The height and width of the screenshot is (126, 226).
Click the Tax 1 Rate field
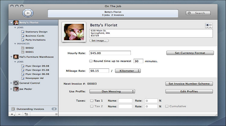[x=151, y=101]
